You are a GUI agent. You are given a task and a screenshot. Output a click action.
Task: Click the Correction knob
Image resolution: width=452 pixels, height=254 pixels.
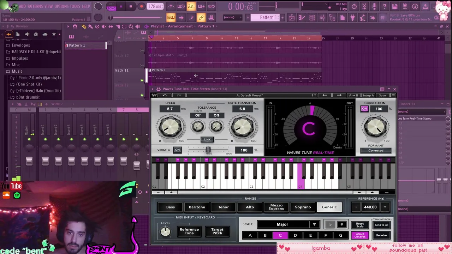376,127
